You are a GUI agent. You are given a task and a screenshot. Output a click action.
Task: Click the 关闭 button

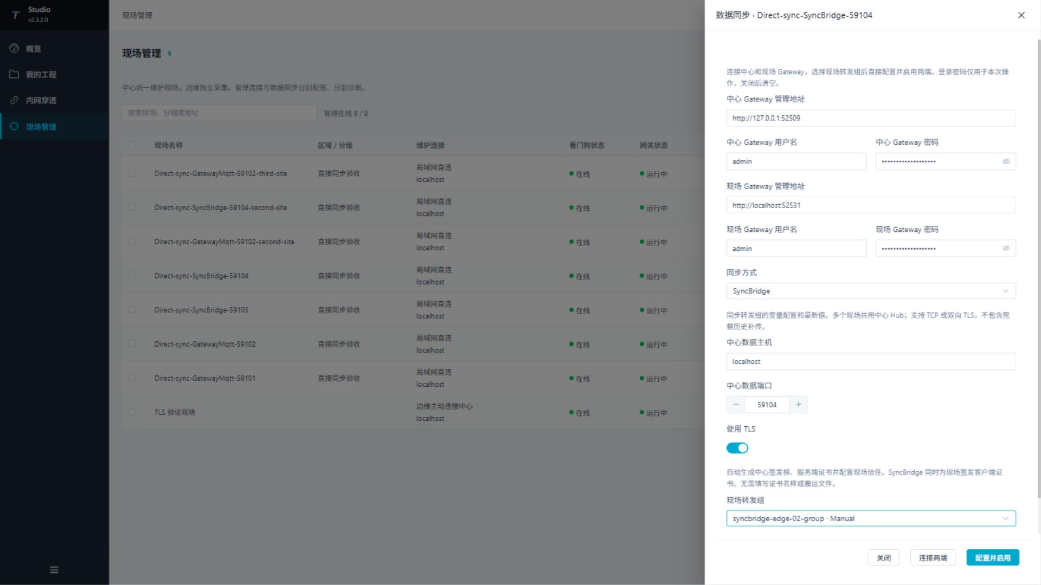(x=884, y=558)
